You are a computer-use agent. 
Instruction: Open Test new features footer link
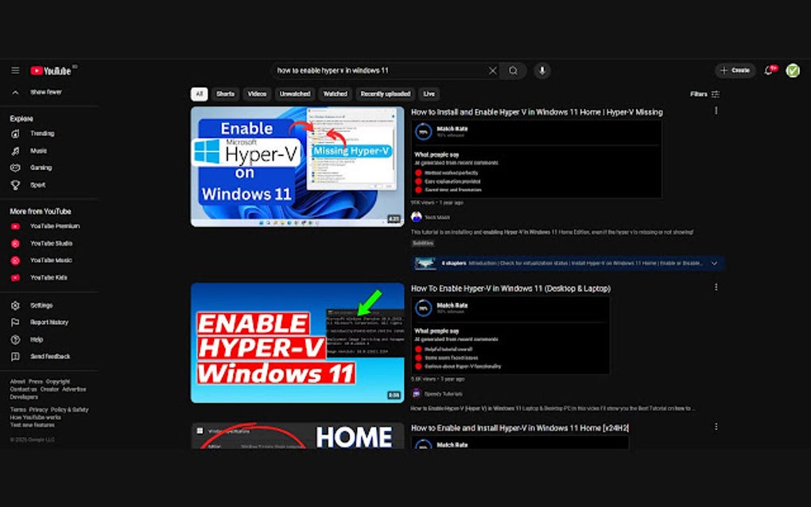pyautogui.click(x=32, y=425)
